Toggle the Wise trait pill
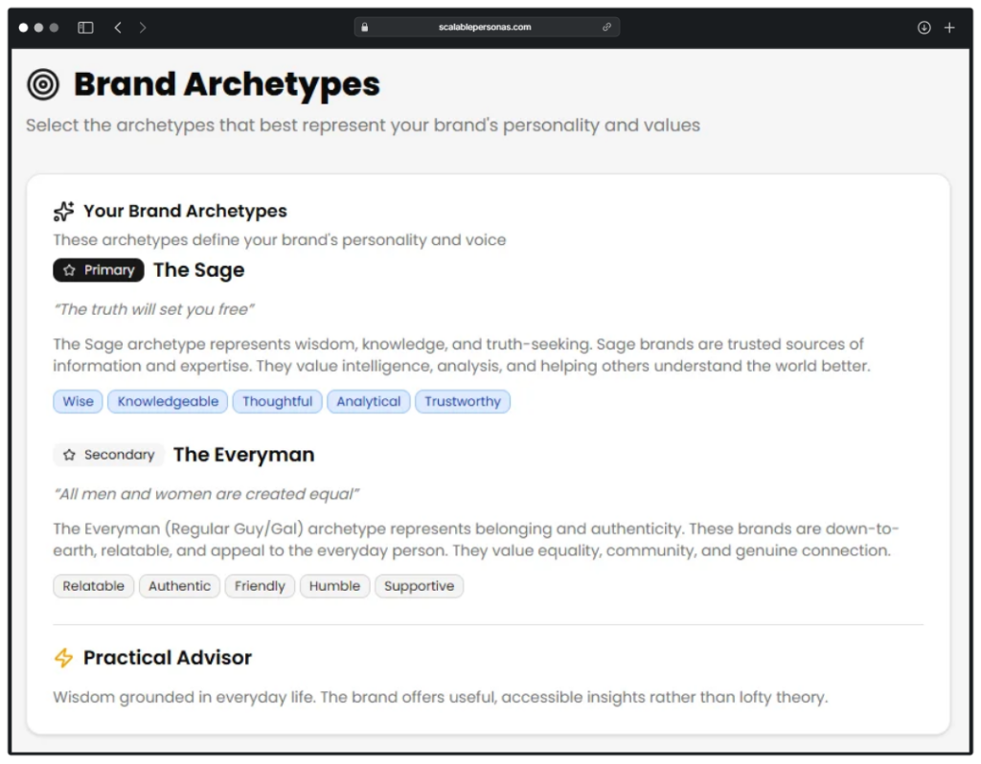 pos(78,401)
